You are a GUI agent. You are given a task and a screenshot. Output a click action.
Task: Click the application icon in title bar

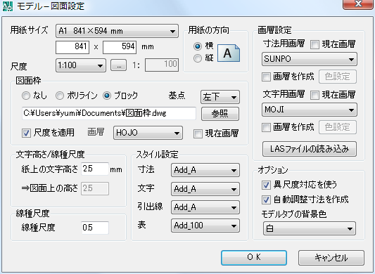[x=8, y=6]
